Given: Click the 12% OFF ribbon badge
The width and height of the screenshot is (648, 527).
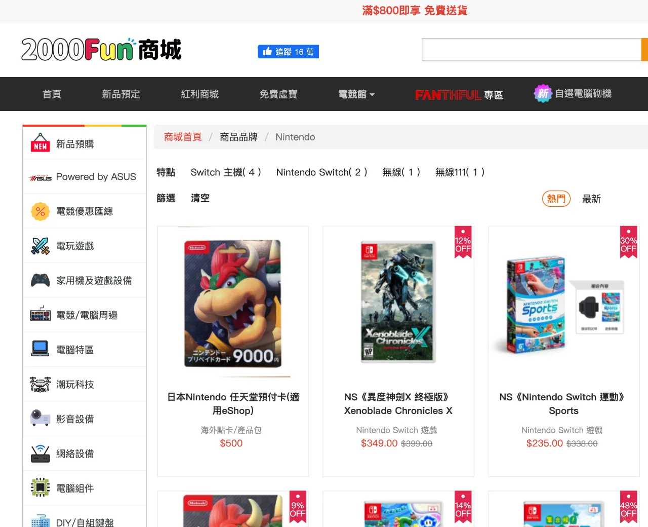Looking at the screenshot, I should [x=463, y=242].
